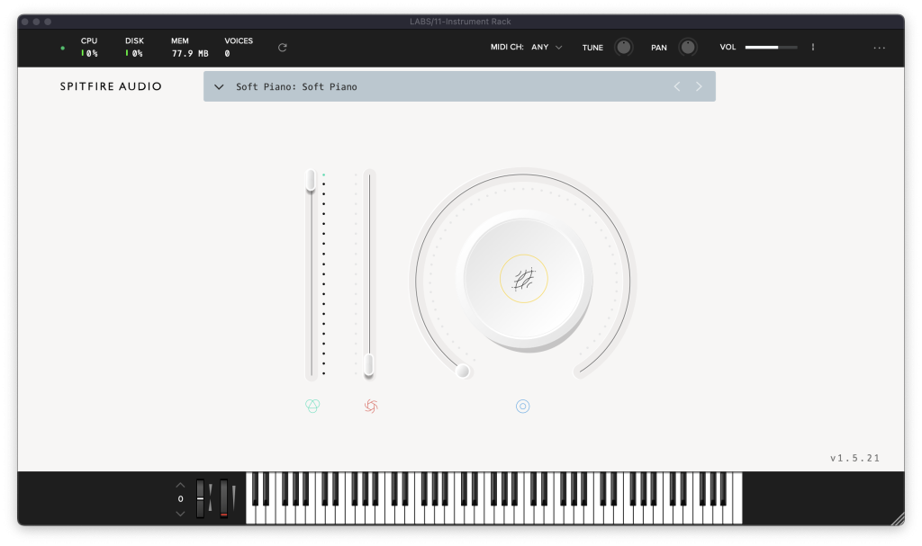The image size is (922, 546).
Task: Click the pitch bend wheel left of keyboard
Action: [x=200, y=498]
